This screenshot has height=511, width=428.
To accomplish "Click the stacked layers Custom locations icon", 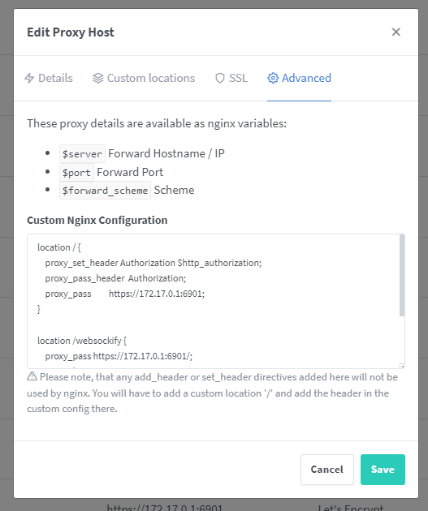I will click(x=98, y=78).
